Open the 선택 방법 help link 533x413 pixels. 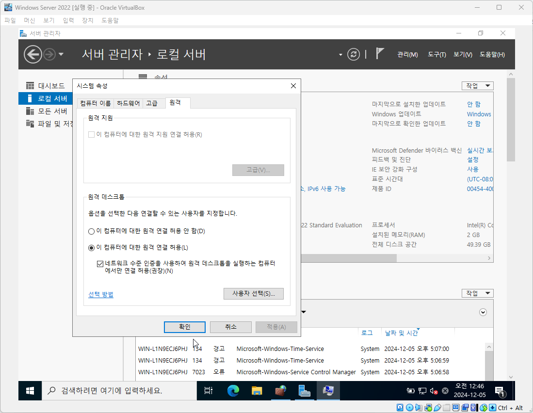101,294
